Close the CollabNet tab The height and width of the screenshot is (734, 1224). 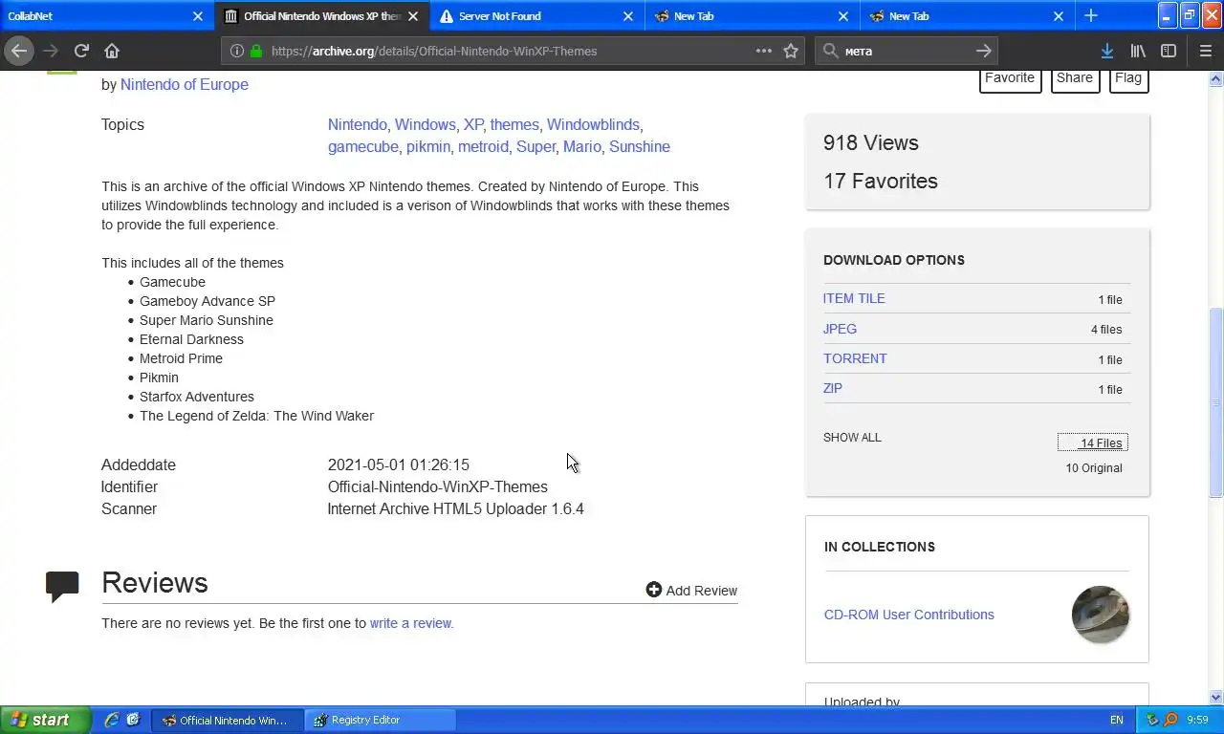pos(198,16)
